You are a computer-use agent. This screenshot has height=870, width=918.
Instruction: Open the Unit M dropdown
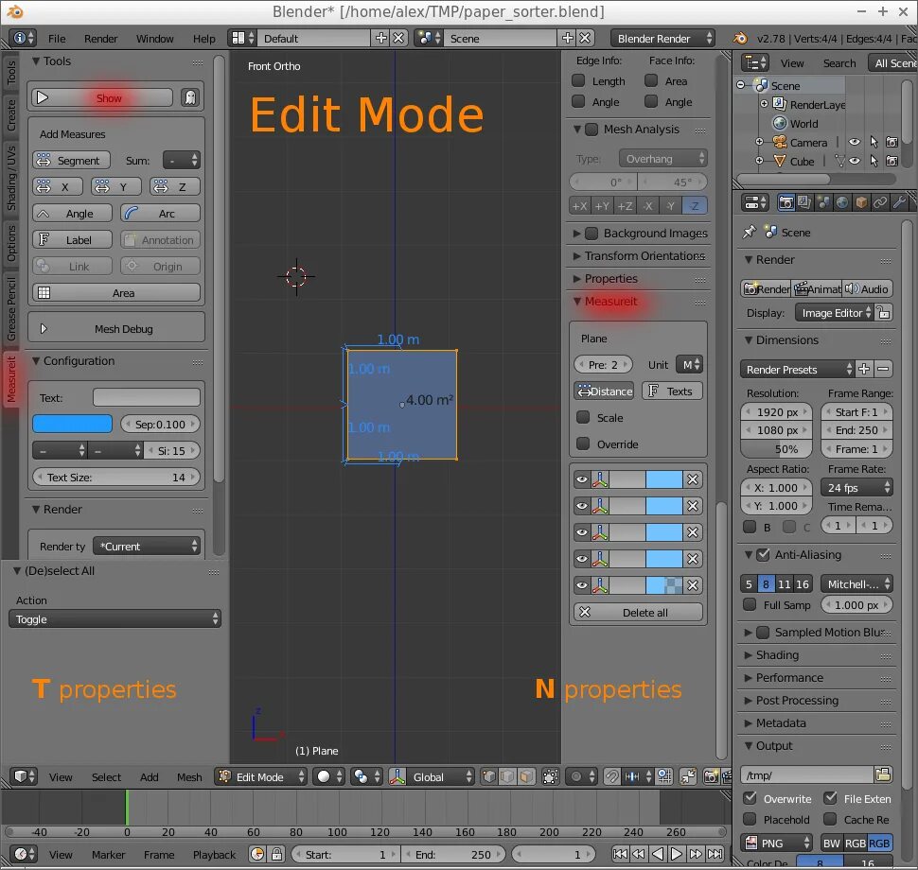pos(689,364)
